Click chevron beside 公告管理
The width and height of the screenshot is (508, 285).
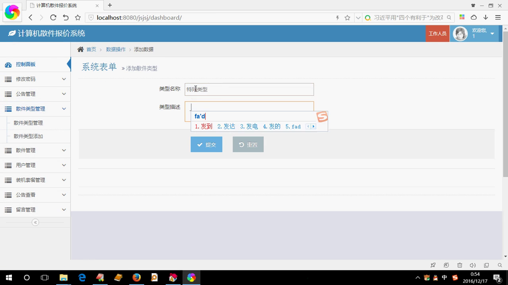(64, 94)
